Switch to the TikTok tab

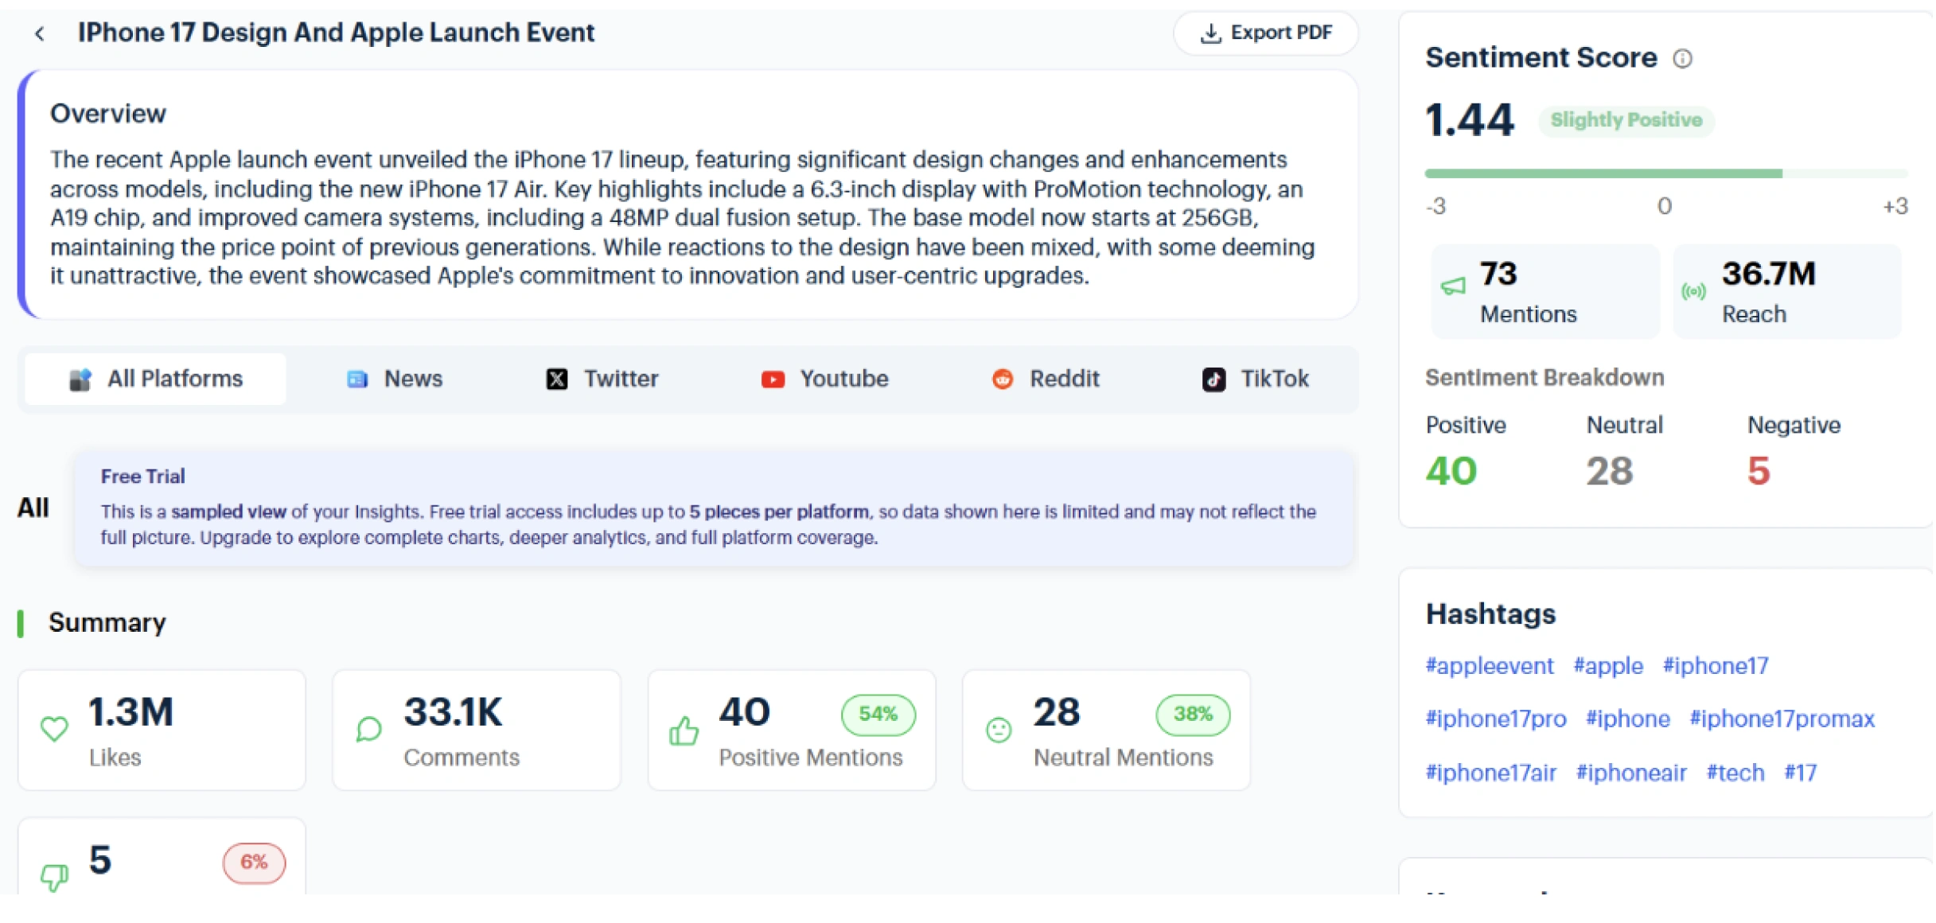[x=1256, y=379]
